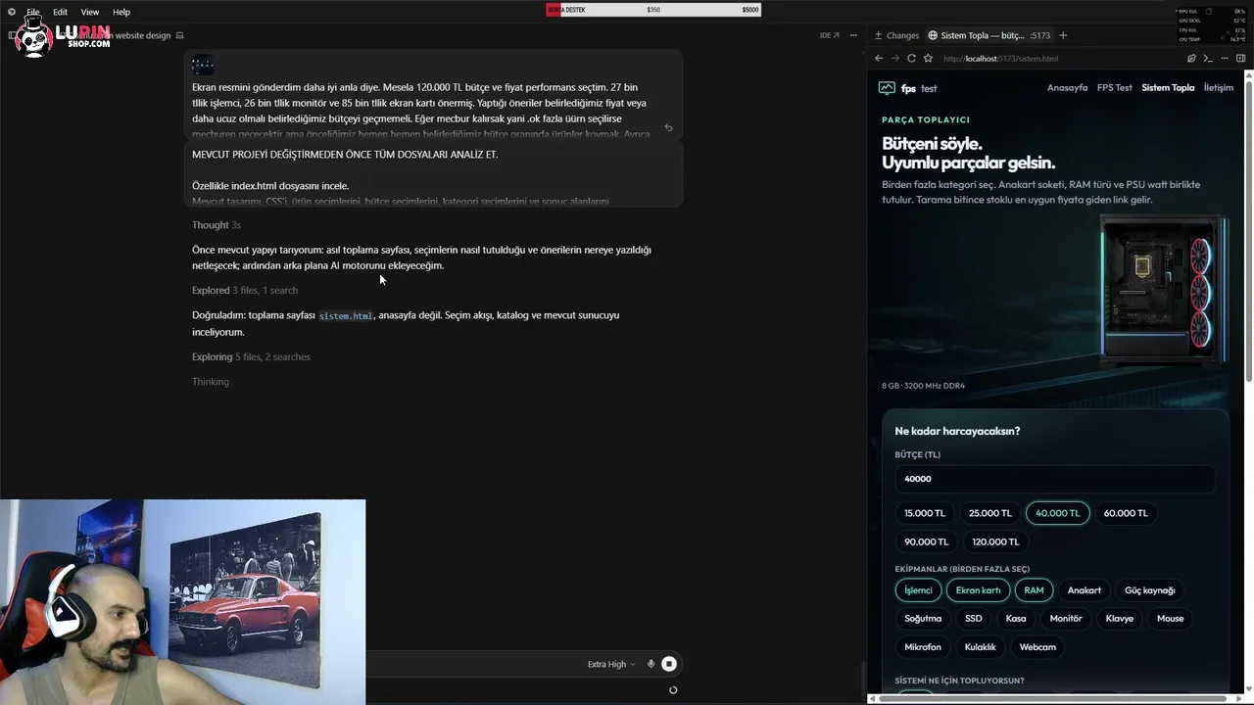
Task: Select the 60.000 TL budget preset
Action: pos(1126,513)
